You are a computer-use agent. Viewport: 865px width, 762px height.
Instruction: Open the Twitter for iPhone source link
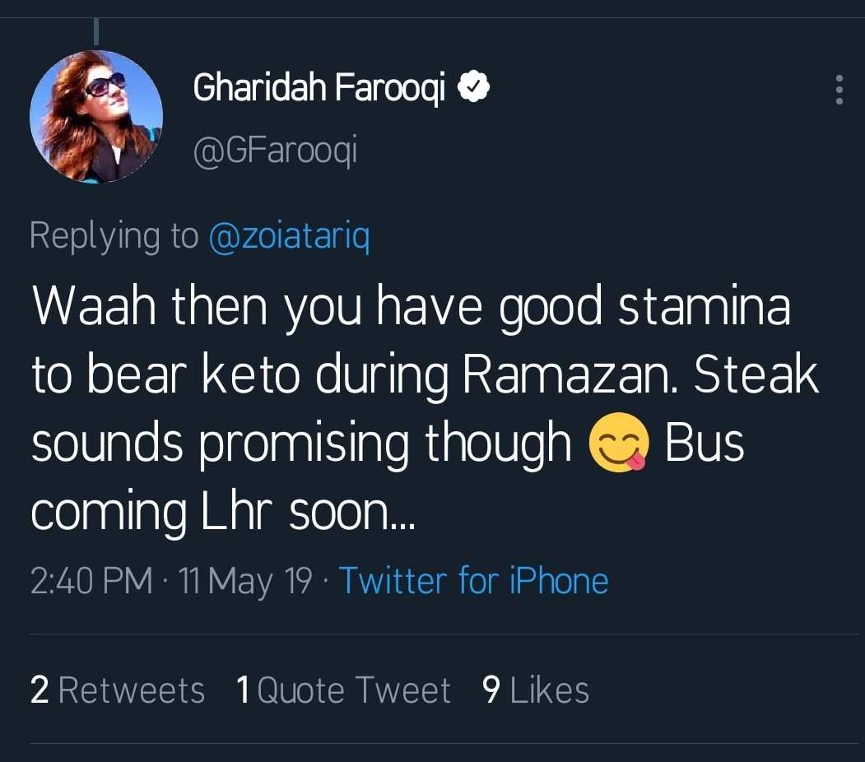(x=473, y=581)
